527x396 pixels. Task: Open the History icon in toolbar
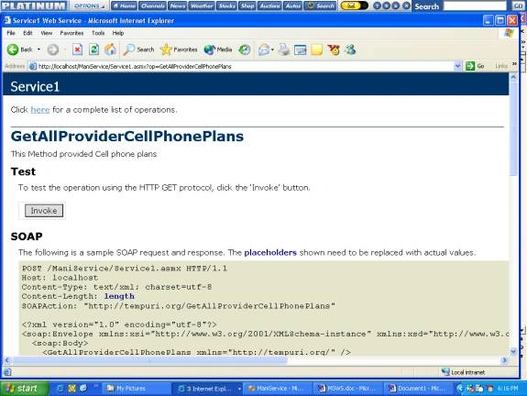click(245, 49)
